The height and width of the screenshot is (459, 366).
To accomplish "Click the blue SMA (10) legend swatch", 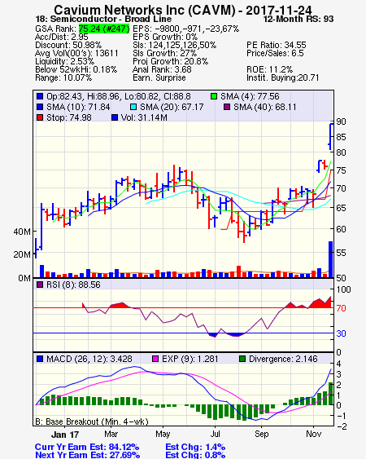I will 40,107.
